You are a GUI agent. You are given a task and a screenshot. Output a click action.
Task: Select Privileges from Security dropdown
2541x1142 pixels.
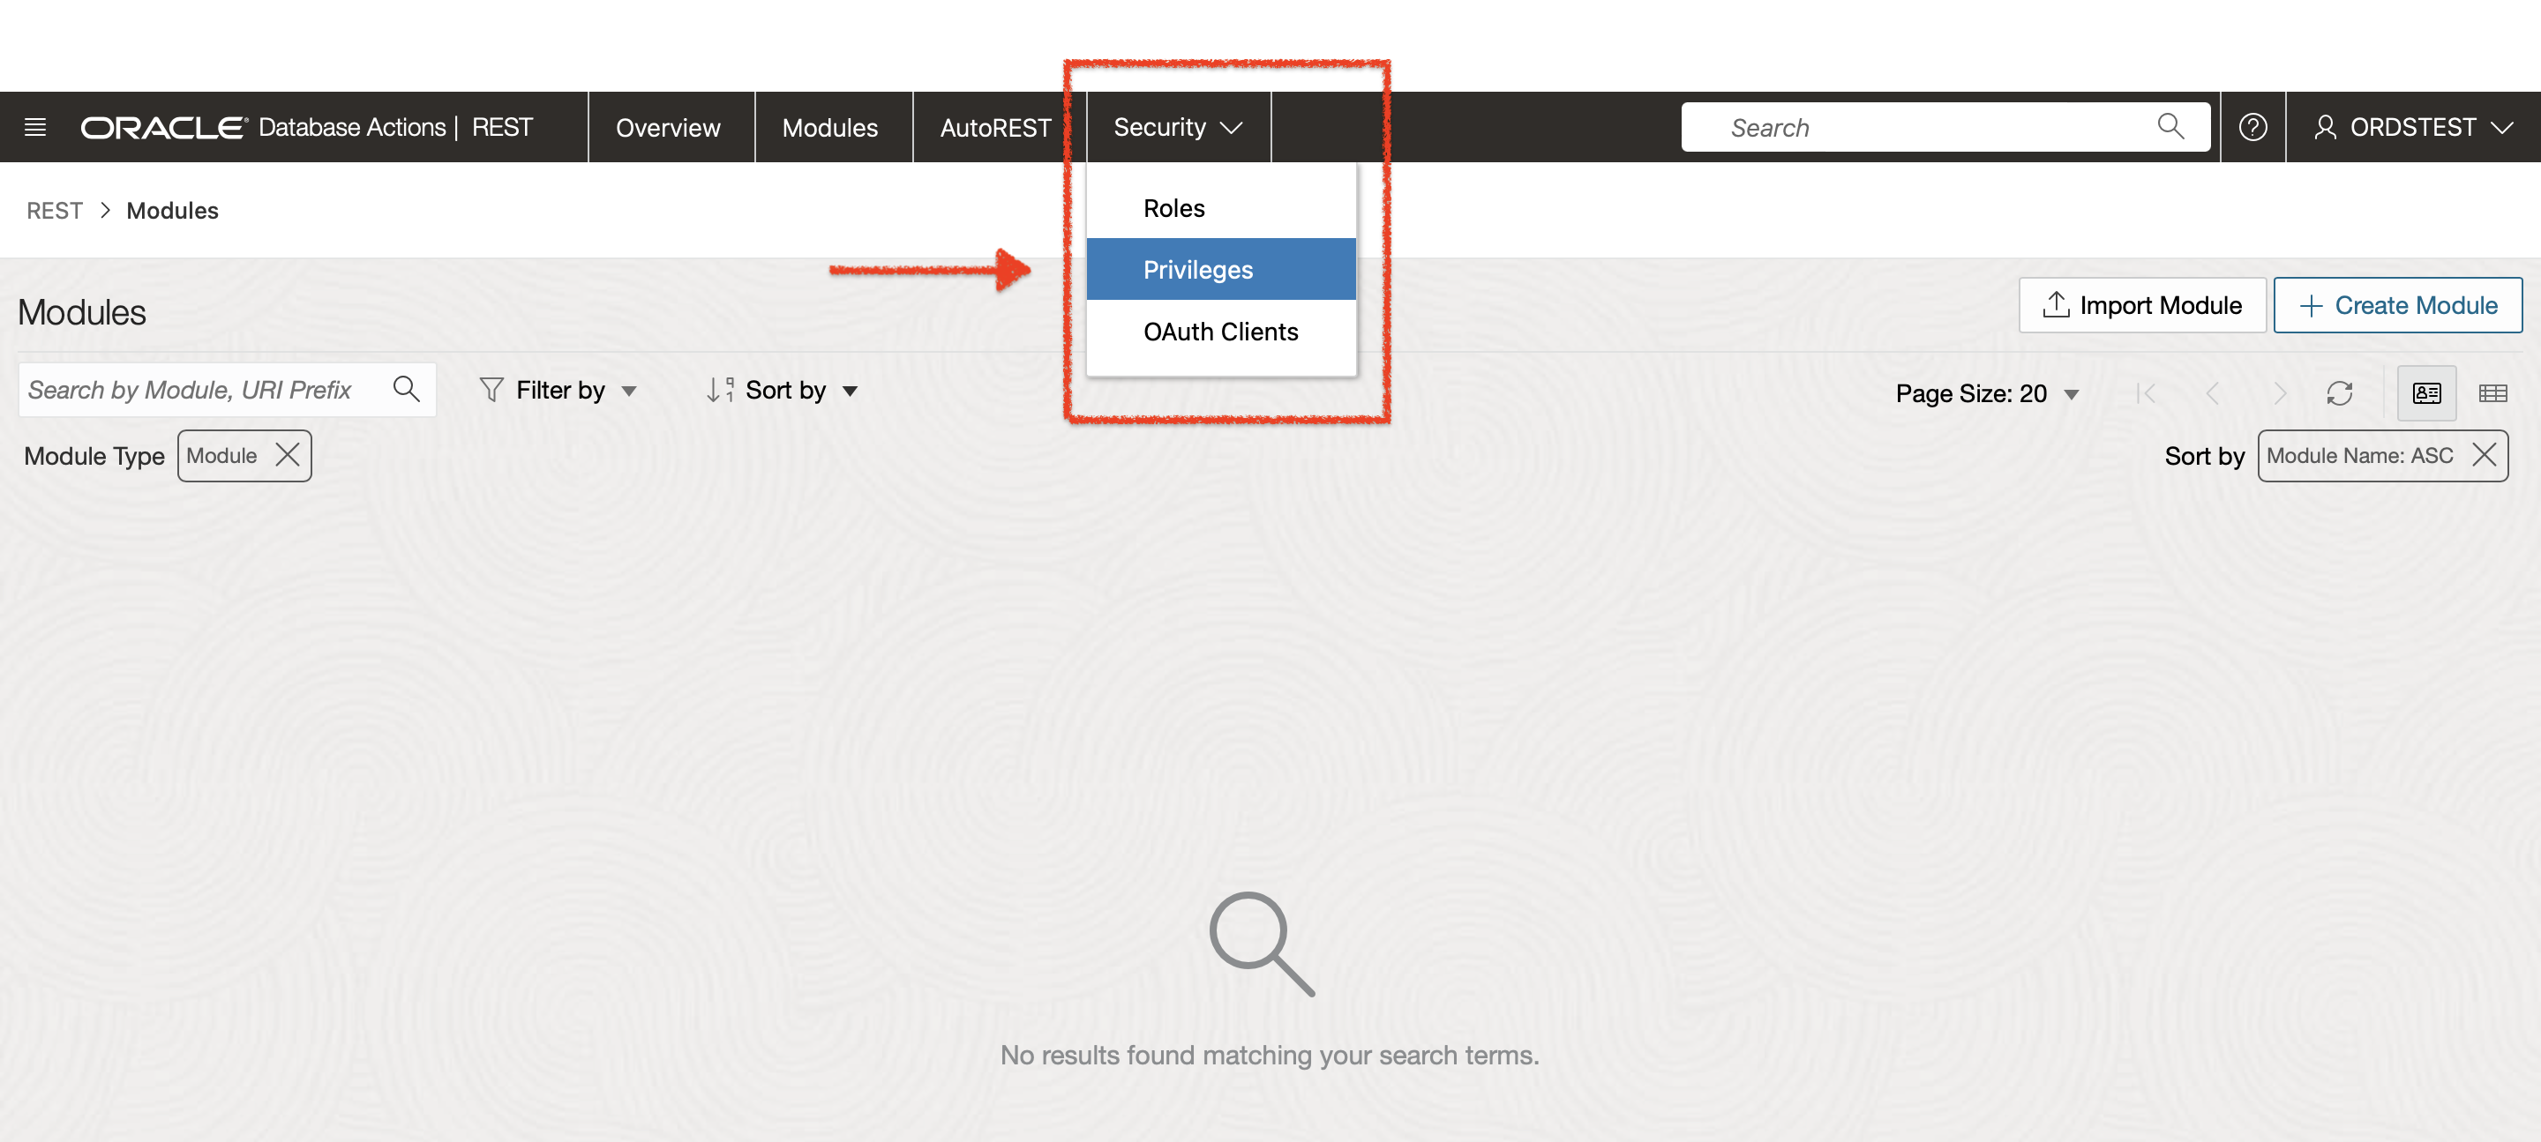click(1197, 269)
